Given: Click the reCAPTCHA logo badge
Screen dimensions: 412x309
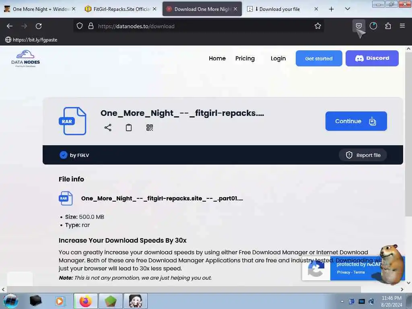Looking at the screenshot, I should coord(316,268).
